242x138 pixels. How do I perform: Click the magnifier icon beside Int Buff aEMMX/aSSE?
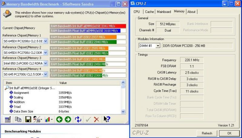tap(7, 88)
